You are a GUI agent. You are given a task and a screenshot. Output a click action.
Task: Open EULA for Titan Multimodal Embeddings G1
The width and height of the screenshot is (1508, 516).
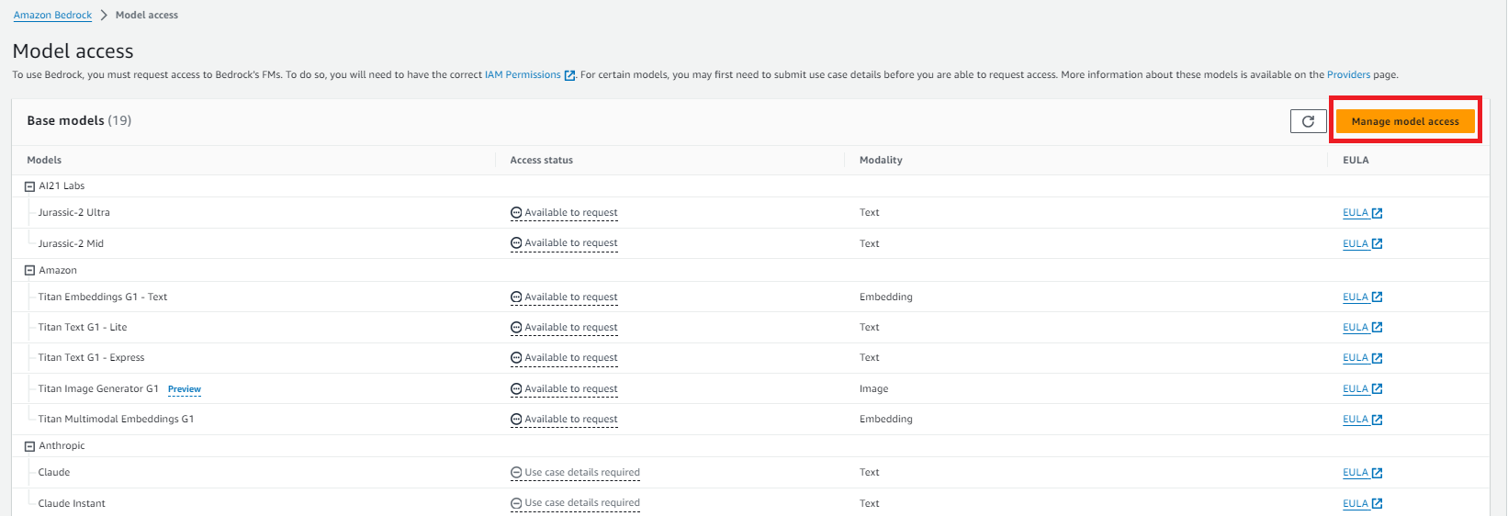pyautogui.click(x=1362, y=420)
